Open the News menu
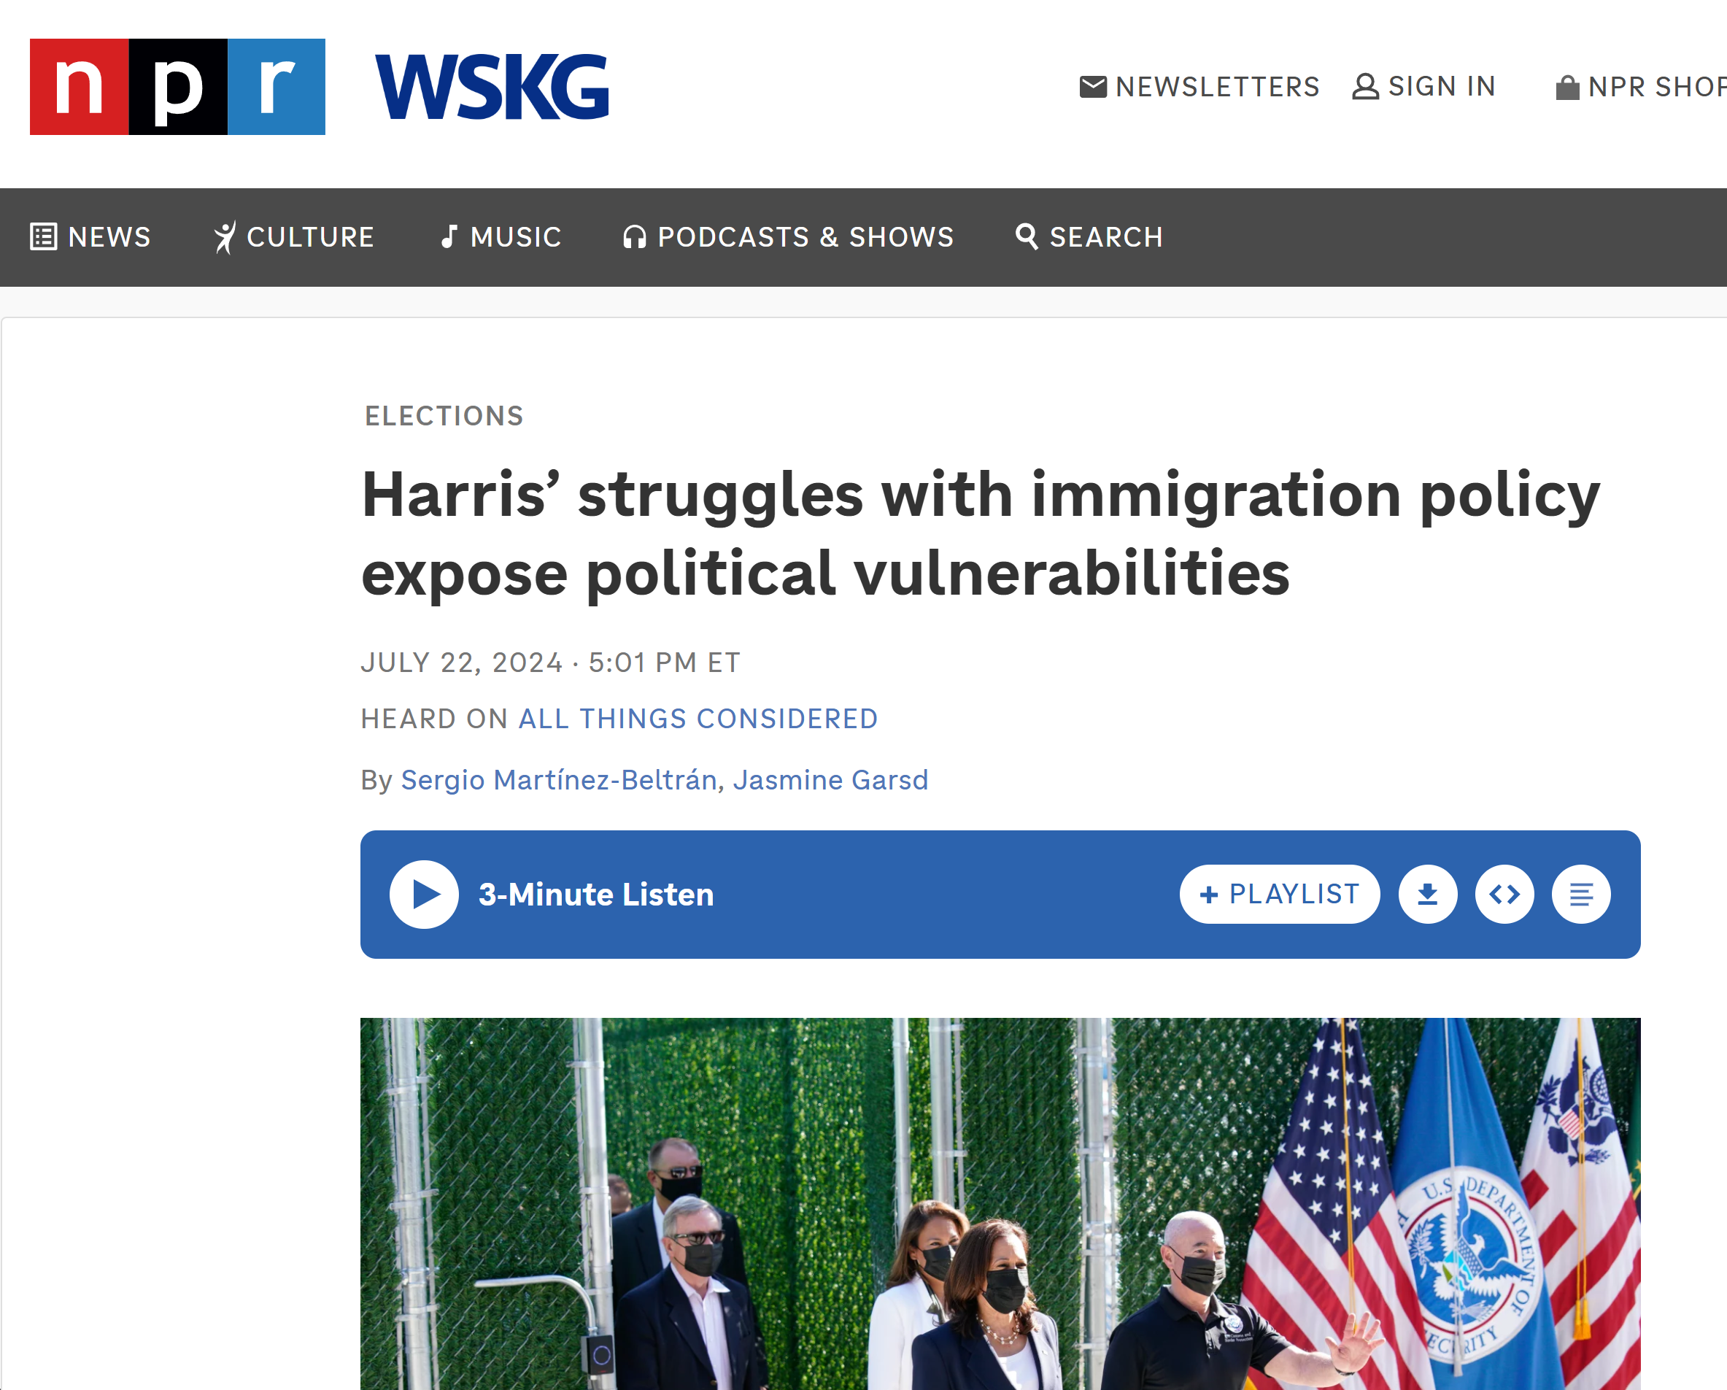The image size is (1727, 1390). [x=90, y=237]
